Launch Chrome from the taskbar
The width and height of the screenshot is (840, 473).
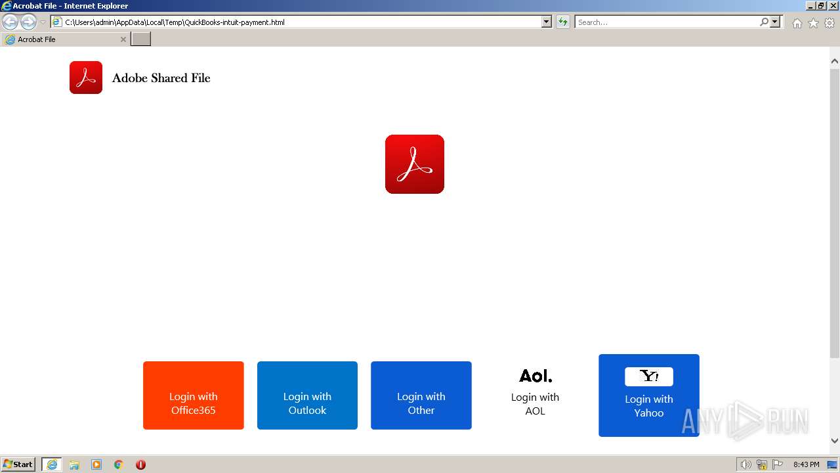[119, 464]
